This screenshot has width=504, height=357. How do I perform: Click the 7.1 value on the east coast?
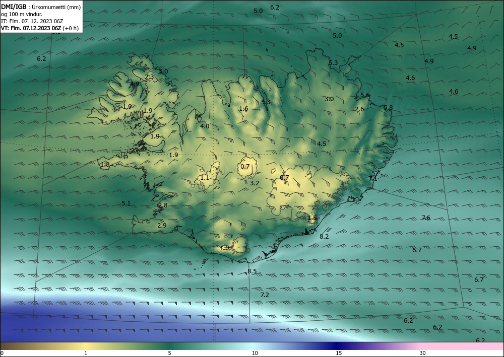click(x=373, y=178)
